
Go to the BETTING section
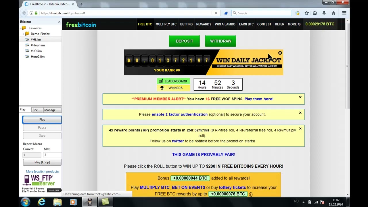(x=186, y=24)
